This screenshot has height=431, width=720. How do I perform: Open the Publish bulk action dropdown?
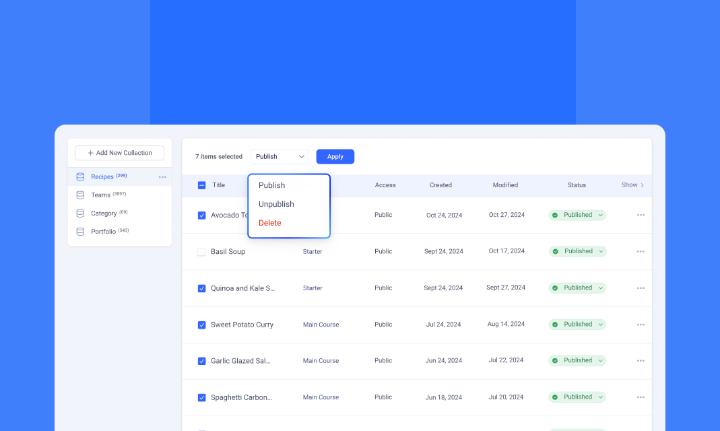point(280,156)
